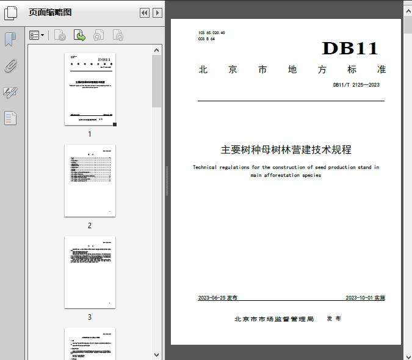Image resolution: width=412 pixels, height=360 pixels.
Task: Open the signatures panel
Action: click(x=10, y=92)
